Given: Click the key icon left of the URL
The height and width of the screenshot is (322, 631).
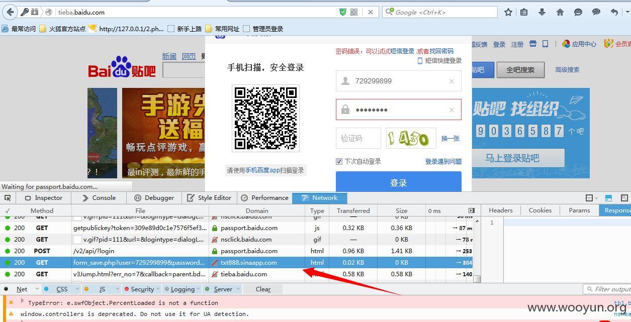Looking at the screenshot, I should point(24,12).
